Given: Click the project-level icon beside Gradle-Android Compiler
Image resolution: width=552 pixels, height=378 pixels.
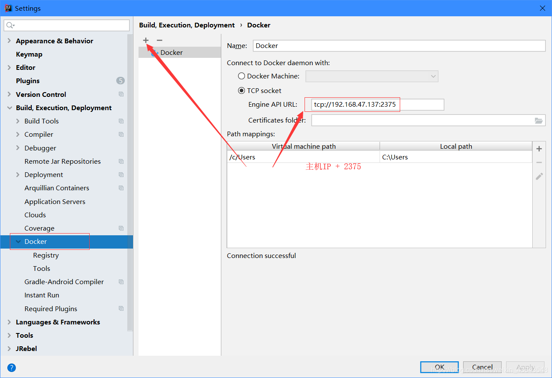Looking at the screenshot, I should pyautogui.click(x=121, y=282).
